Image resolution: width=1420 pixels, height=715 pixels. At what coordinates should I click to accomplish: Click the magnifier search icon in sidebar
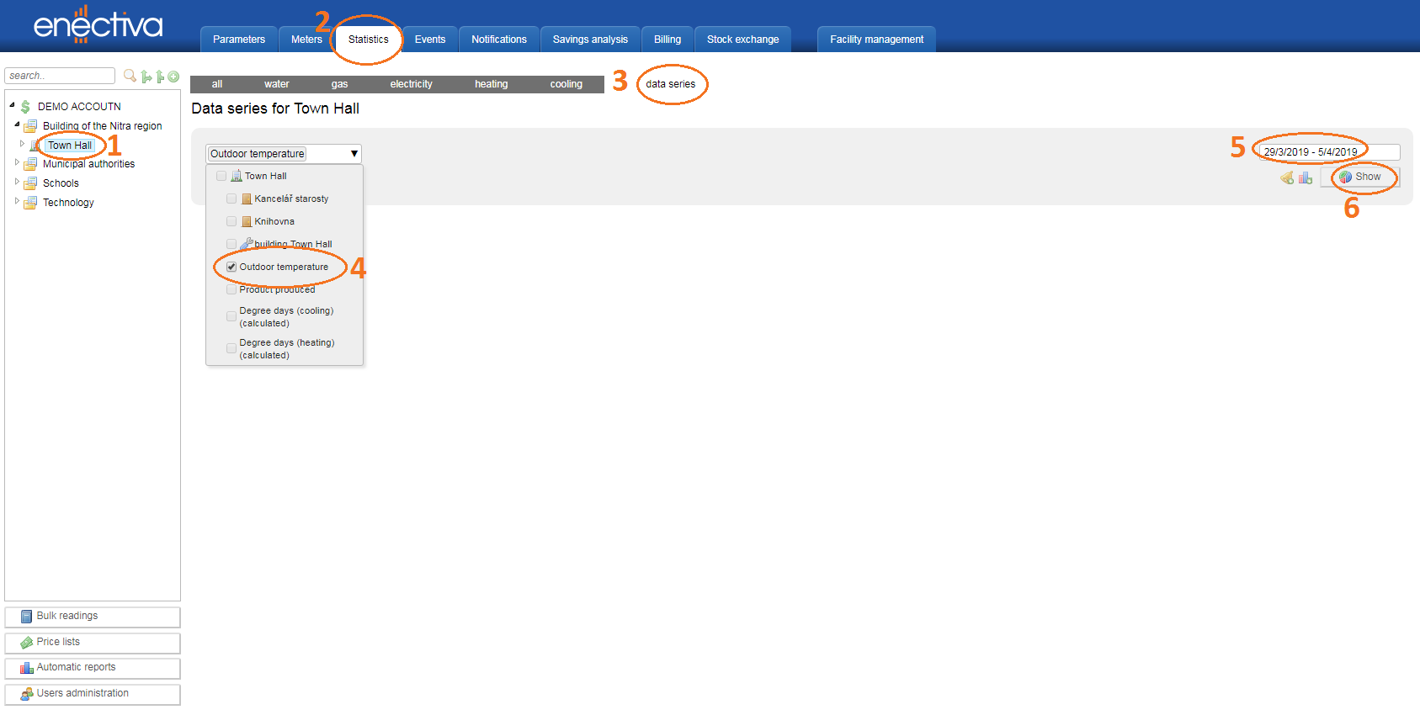[130, 76]
